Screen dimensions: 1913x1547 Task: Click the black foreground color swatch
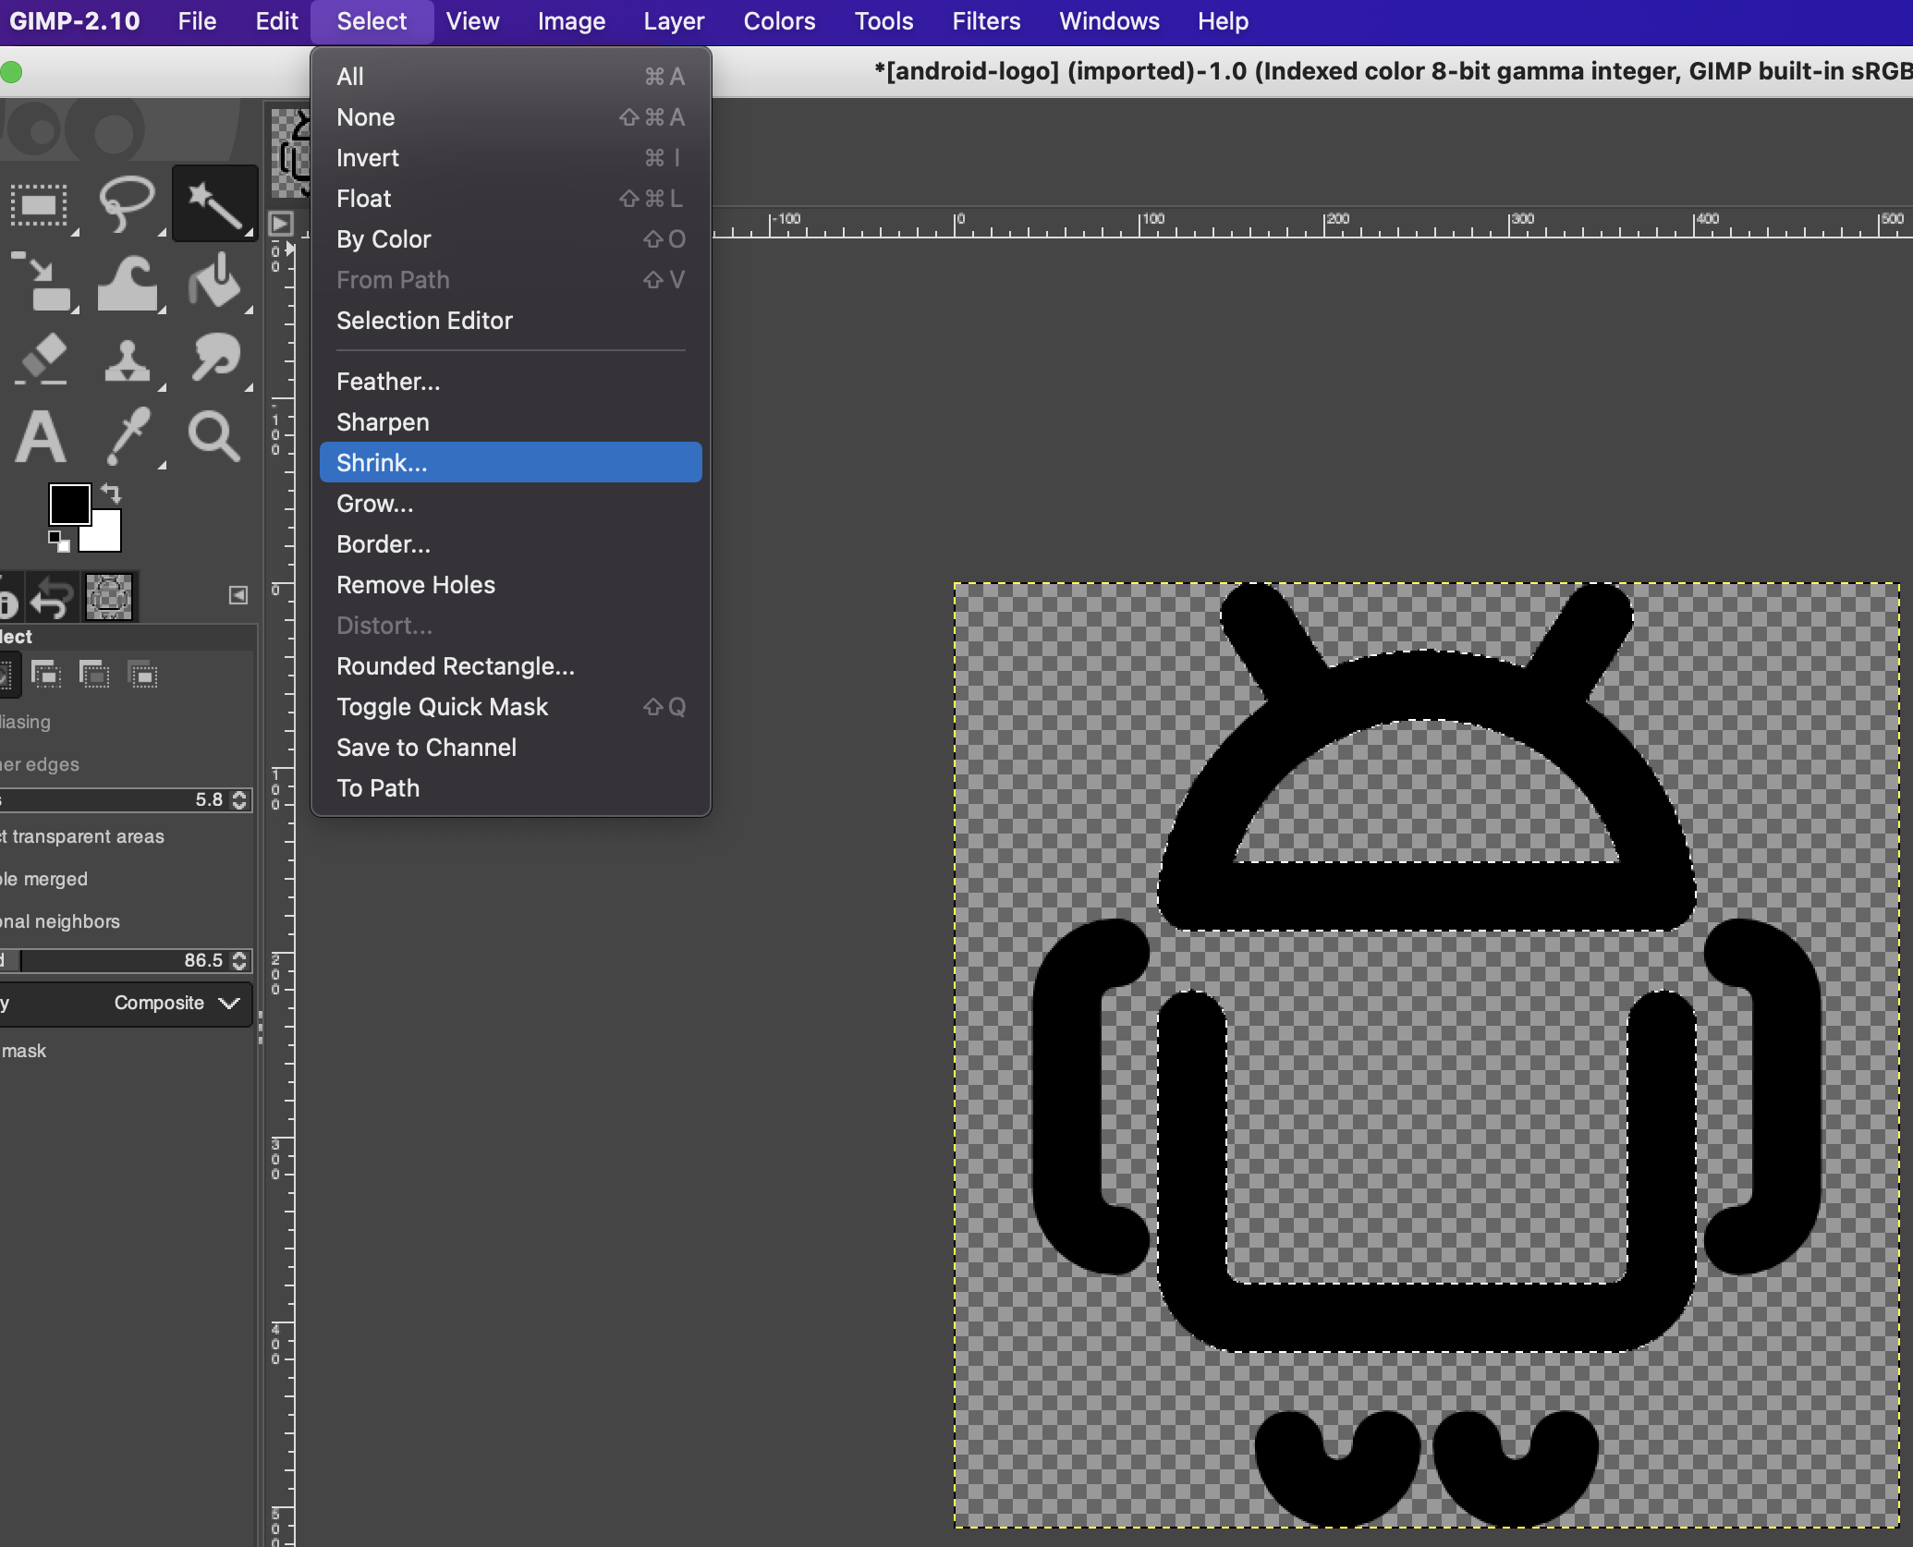tap(69, 505)
